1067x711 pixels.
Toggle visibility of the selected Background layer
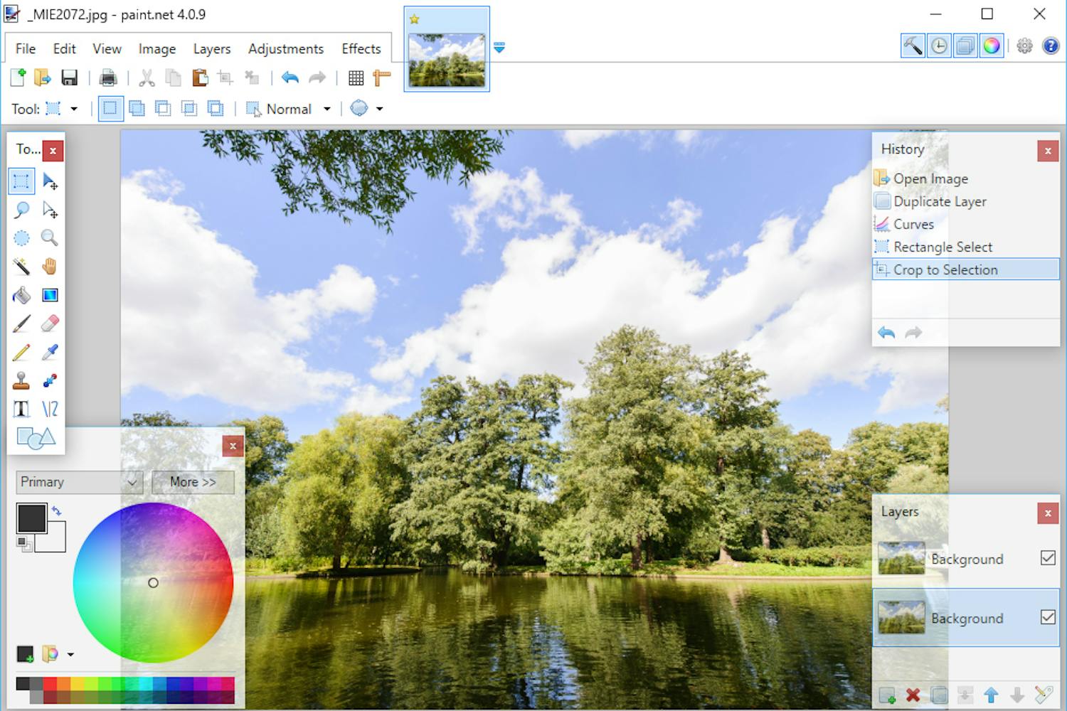pos(1048,617)
